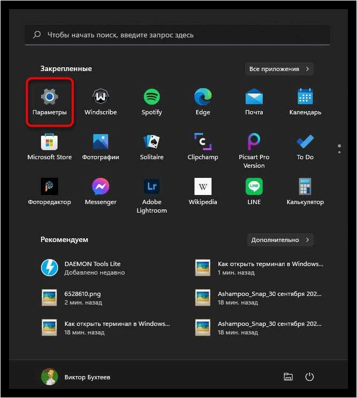
Task: Open File Explorer folder icon near power
Action: (288, 377)
